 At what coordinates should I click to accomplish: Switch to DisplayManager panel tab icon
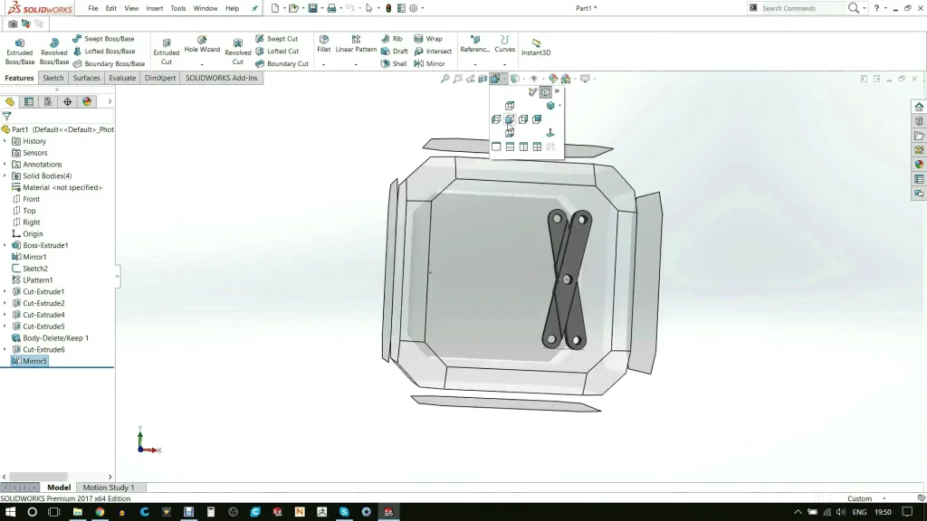87,101
